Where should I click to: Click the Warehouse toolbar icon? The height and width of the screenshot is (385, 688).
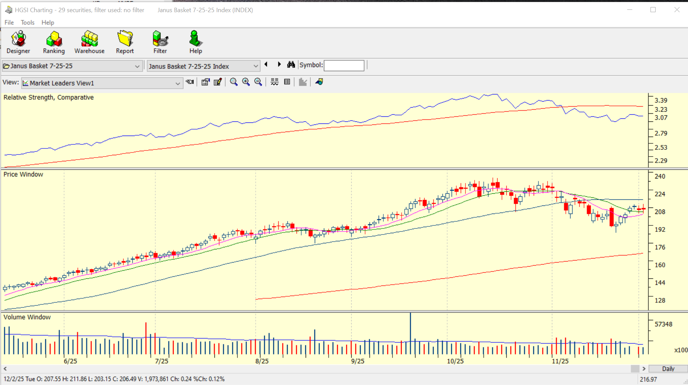click(89, 42)
